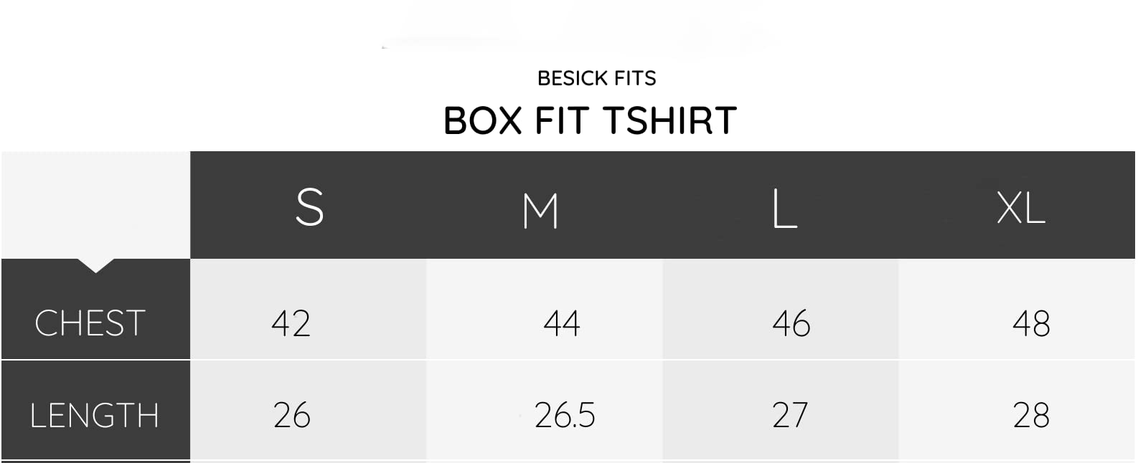Click the word FIT in the large title

[x=565, y=120]
